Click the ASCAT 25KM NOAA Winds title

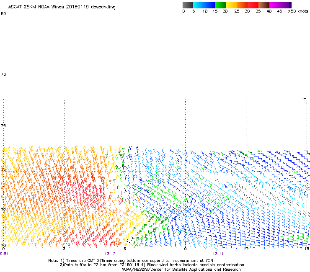(x=62, y=7)
